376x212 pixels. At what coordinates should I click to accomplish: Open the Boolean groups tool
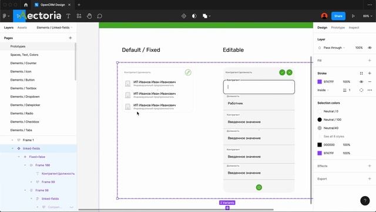click(206, 16)
